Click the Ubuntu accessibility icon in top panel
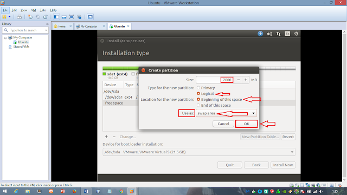Viewport: 347px width, 195px height. 260,34
